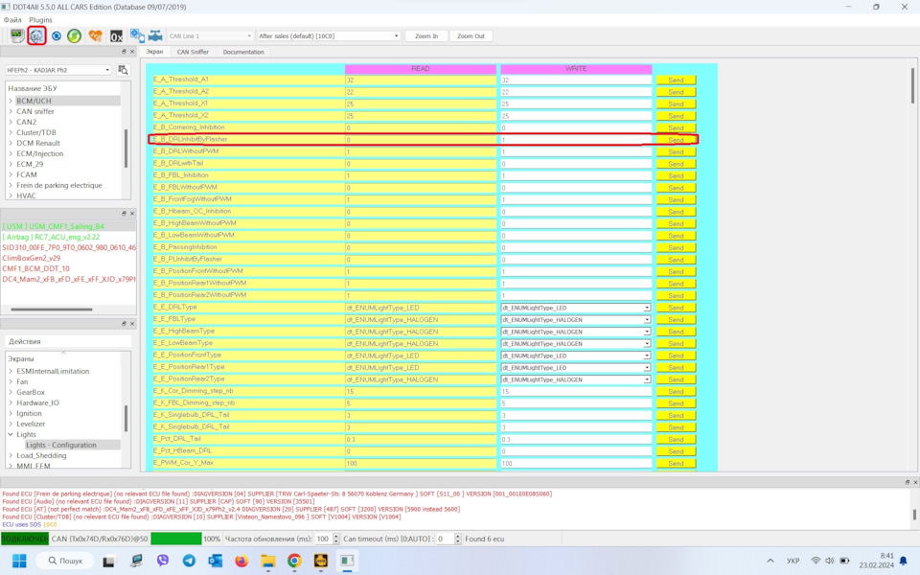Screen dimensions: 920x575
Task: Select USM_CMF1_Sailing_B4 in ECU list
Action: tap(54, 226)
